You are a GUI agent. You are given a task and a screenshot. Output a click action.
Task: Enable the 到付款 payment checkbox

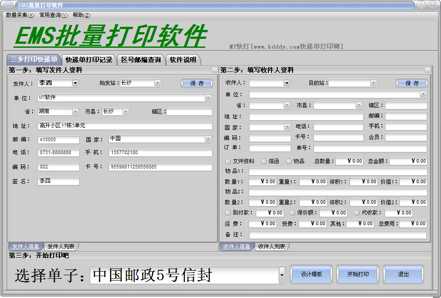click(228, 213)
